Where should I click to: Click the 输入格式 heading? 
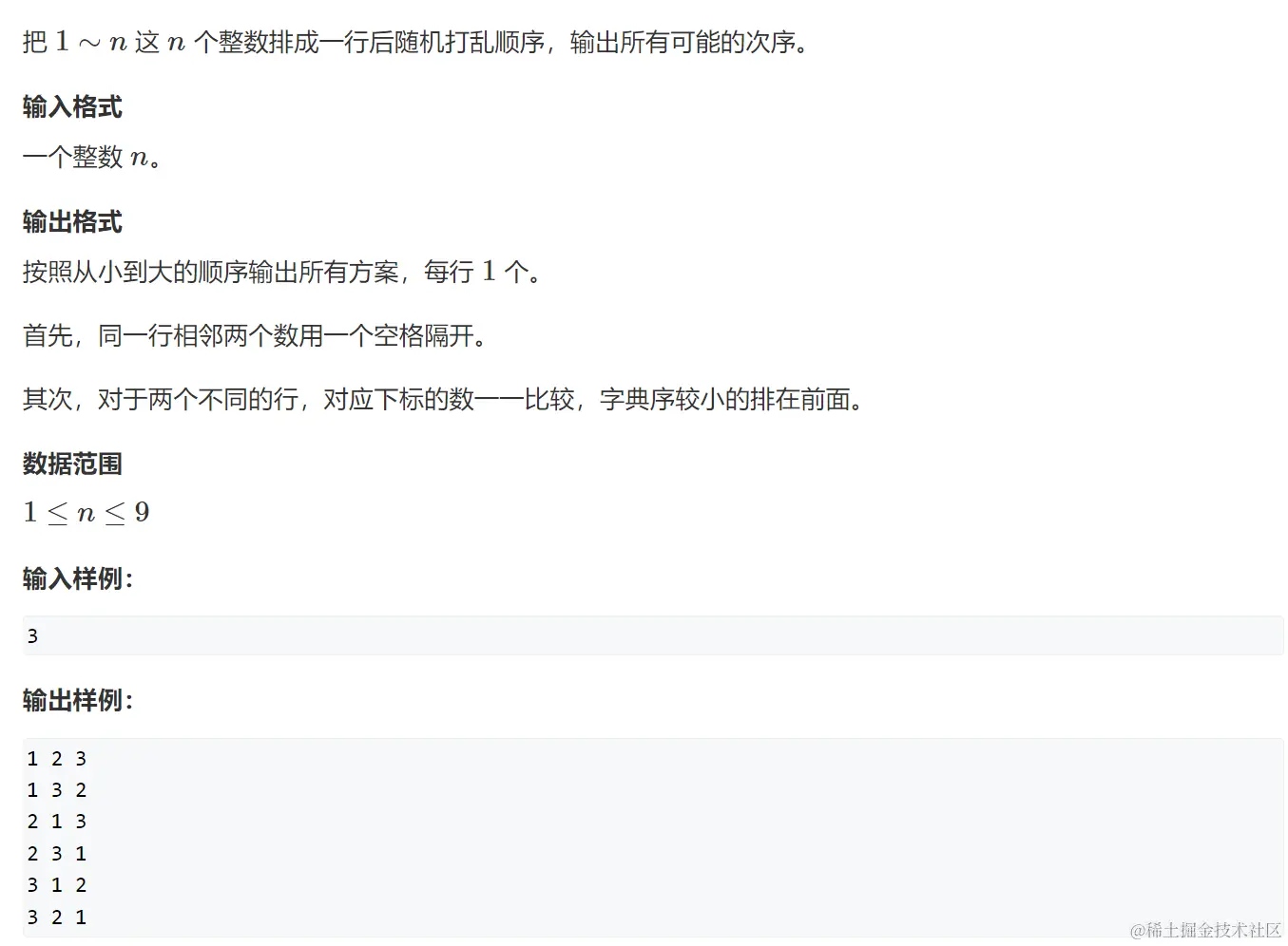click(72, 107)
